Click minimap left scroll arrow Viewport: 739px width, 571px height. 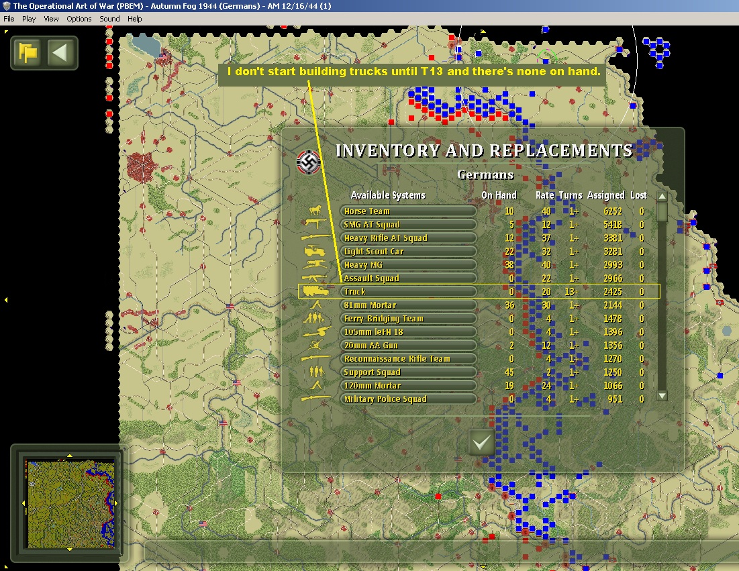coord(23,503)
